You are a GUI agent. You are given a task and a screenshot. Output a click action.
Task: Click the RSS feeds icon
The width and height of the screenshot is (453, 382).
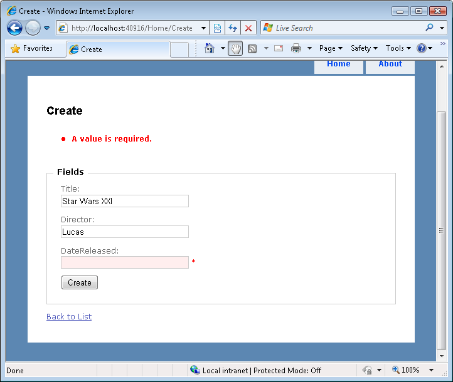click(252, 48)
